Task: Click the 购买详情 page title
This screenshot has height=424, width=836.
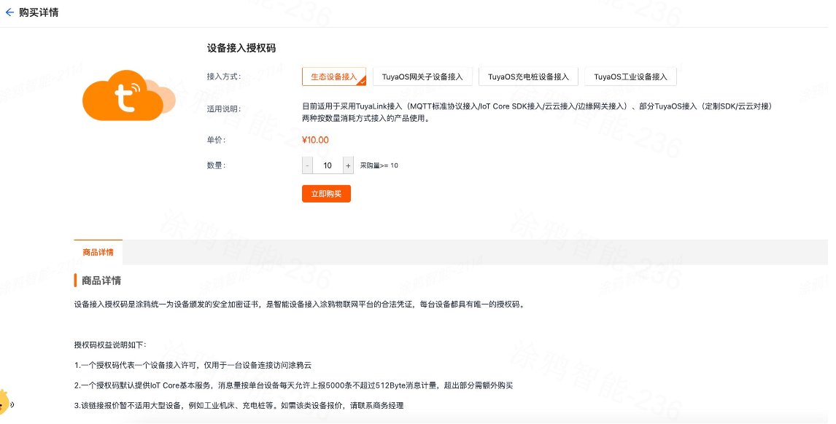Action: pos(39,12)
